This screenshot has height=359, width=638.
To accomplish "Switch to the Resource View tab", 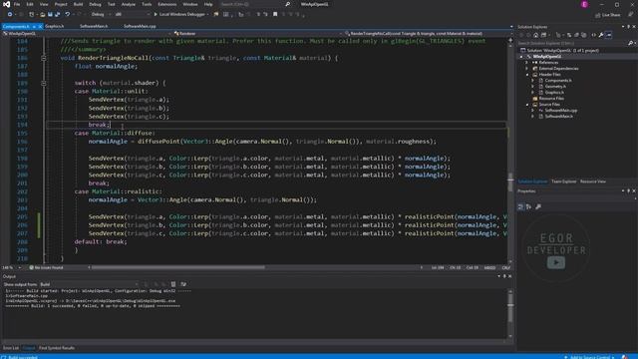I will click(x=593, y=181).
